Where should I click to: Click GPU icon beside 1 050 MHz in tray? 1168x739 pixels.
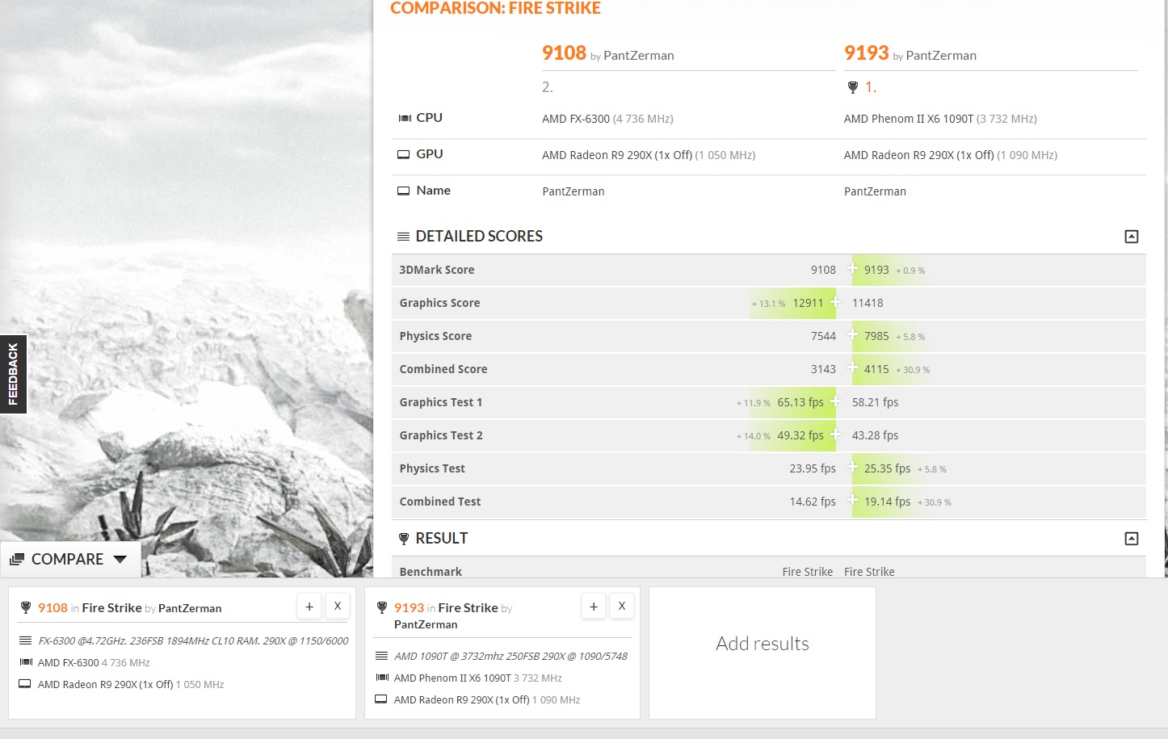[x=25, y=684]
